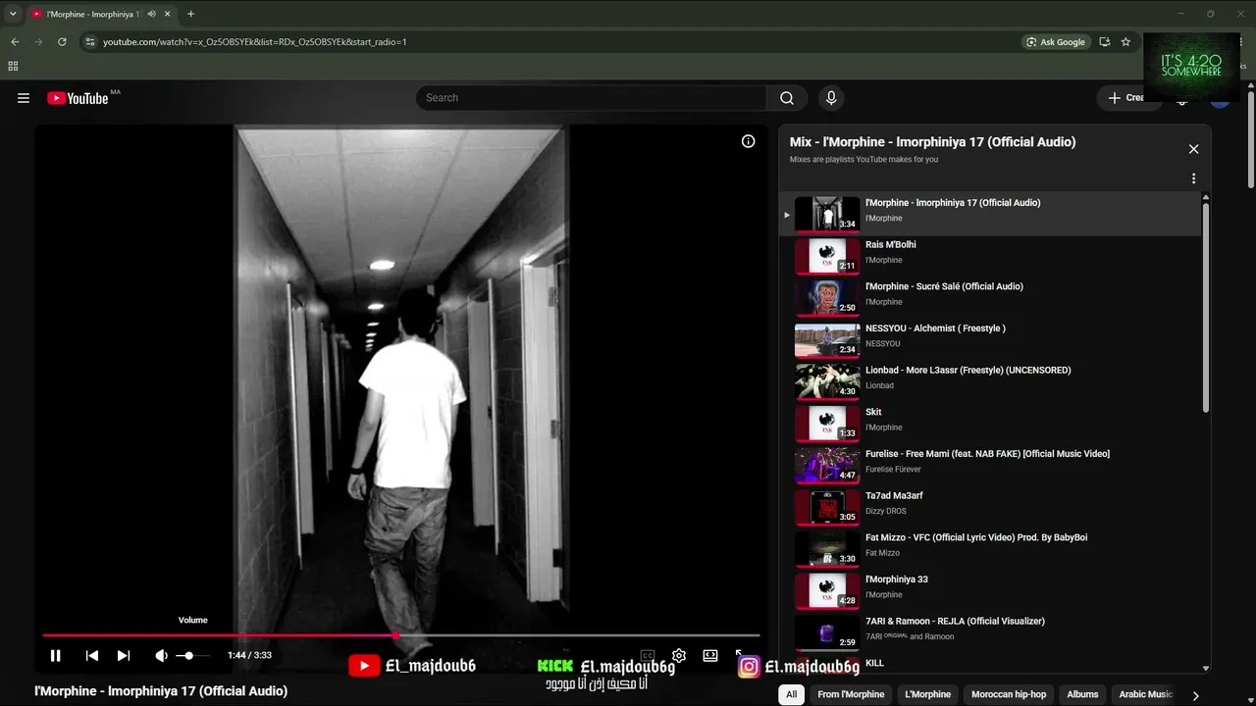
Task: Select currently playing Imorphiniya 17 playlist row
Action: tap(991, 215)
